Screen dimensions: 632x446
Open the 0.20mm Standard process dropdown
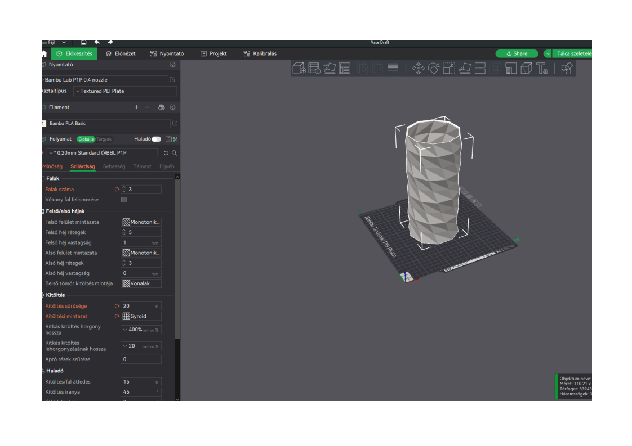103,153
